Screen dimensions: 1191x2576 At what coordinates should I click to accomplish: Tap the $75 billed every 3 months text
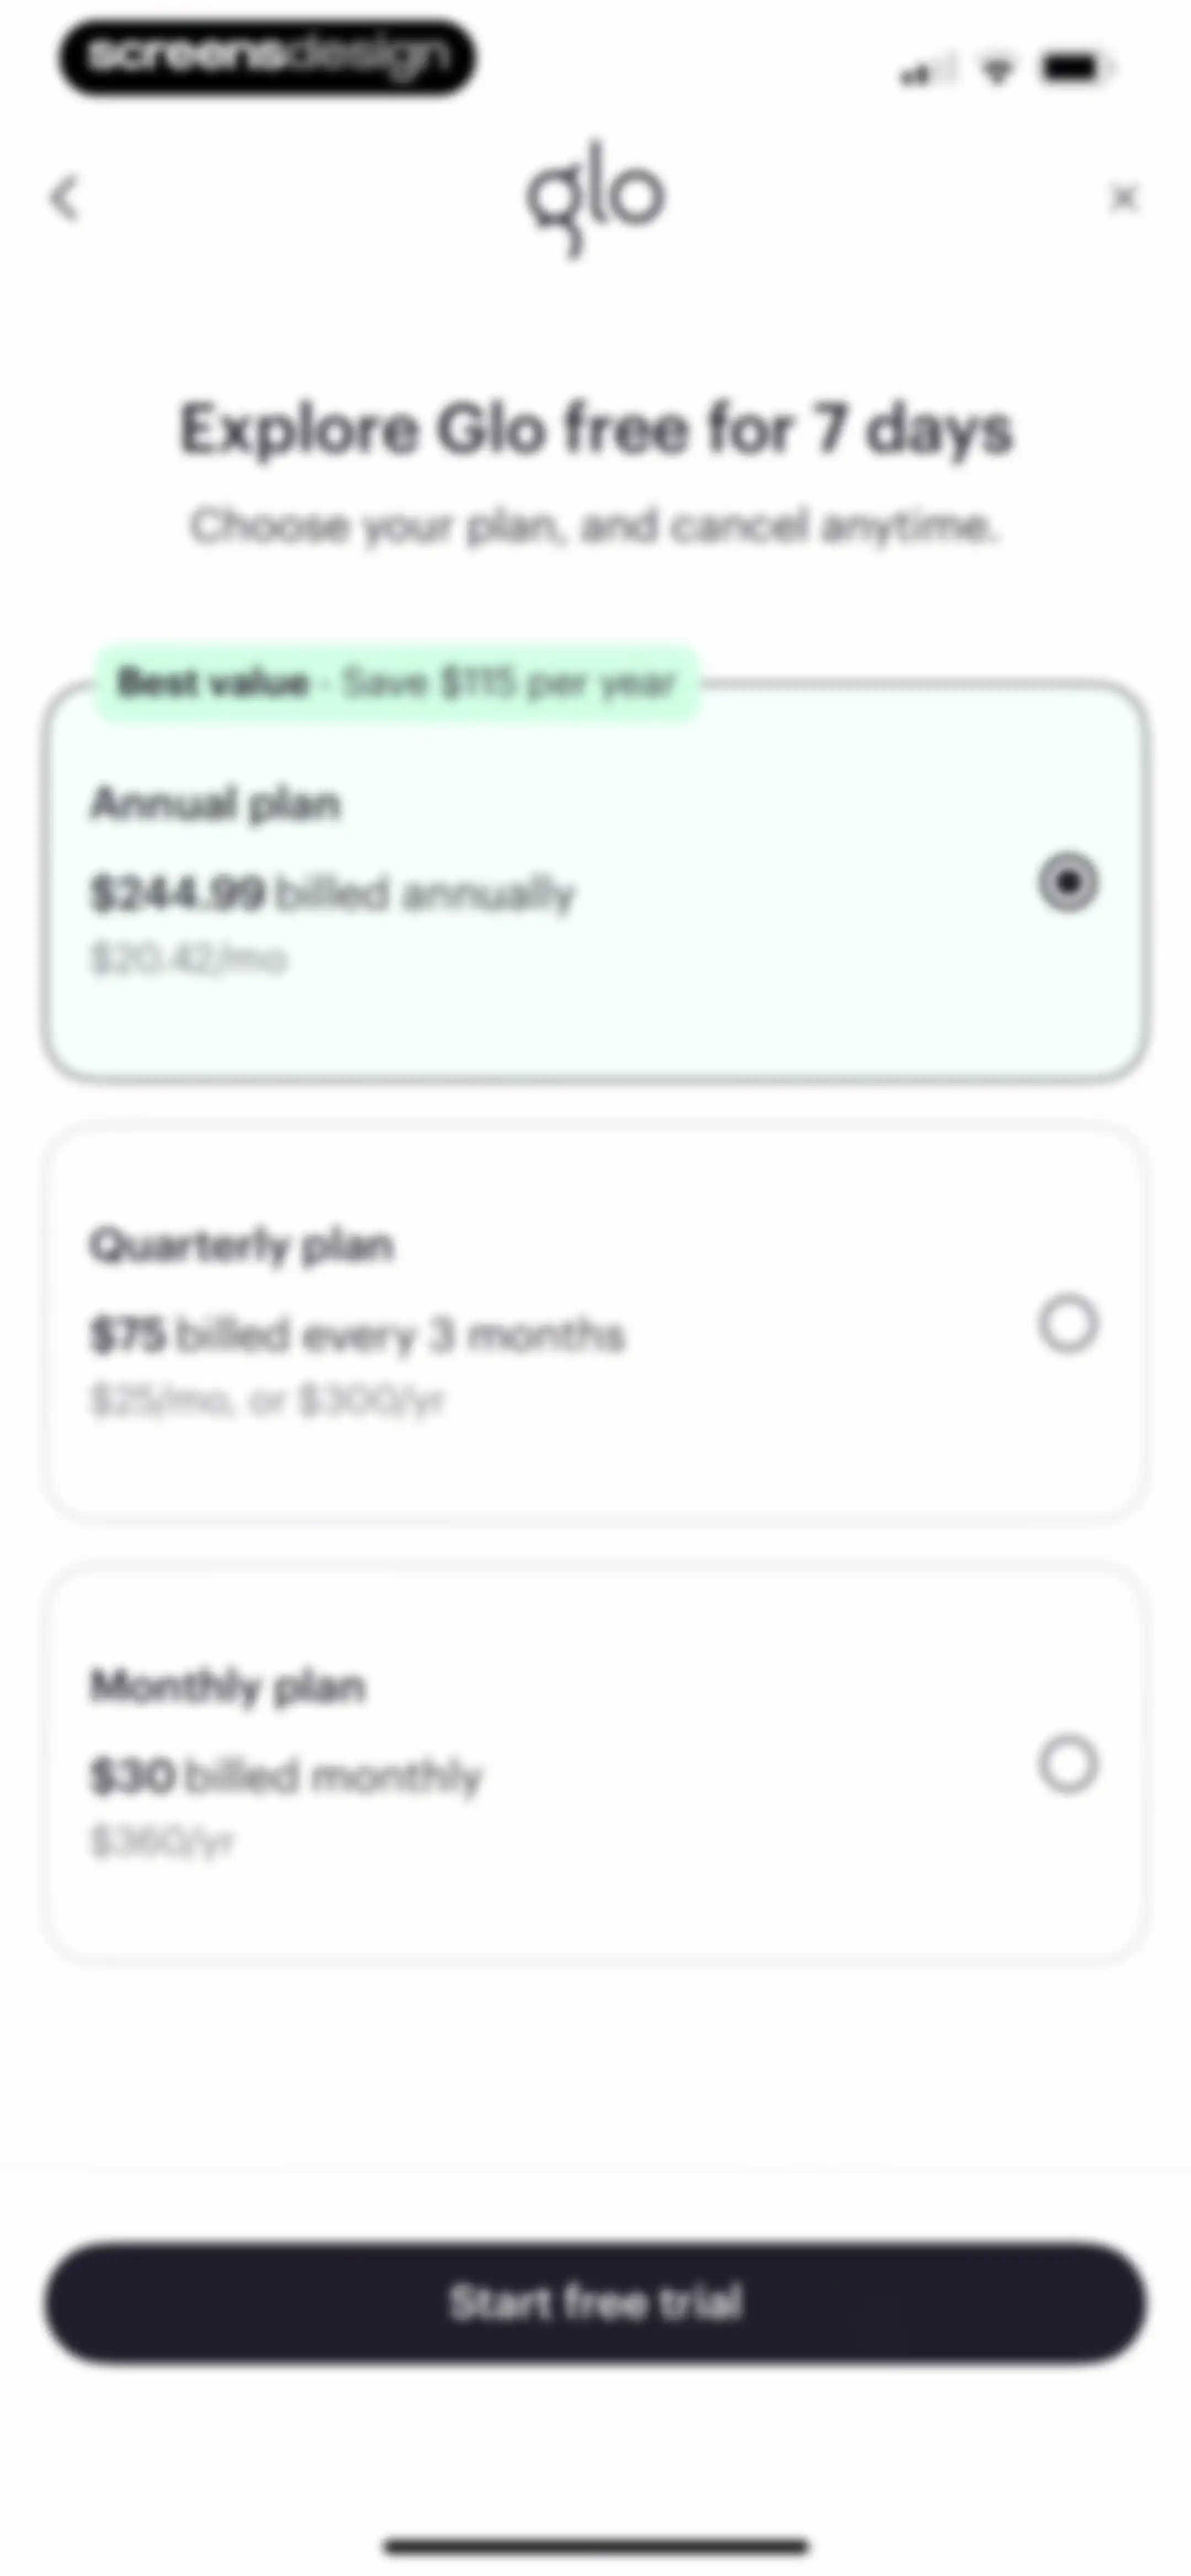click(x=358, y=1335)
